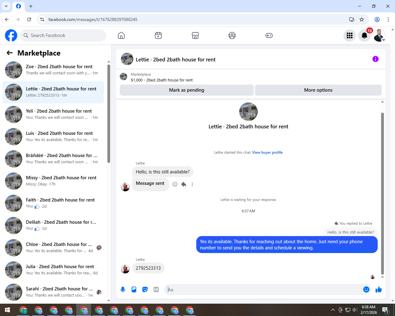
Task: Open View buyer profile link
Action: click(267, 152)
